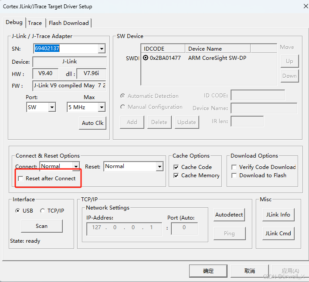This screenshot has height=282, width=309.
Task: Click the dll version V7.96i field
Action: (91, 74)
